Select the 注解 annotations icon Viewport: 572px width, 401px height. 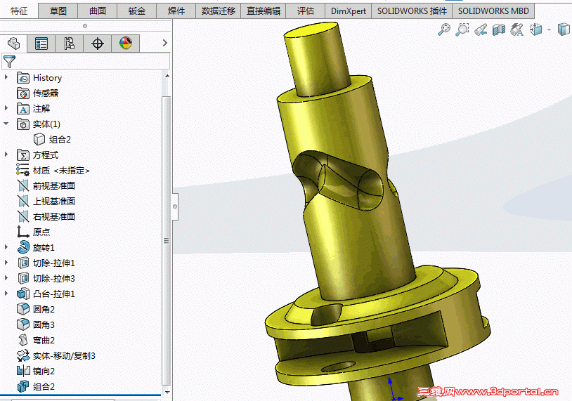23,109
